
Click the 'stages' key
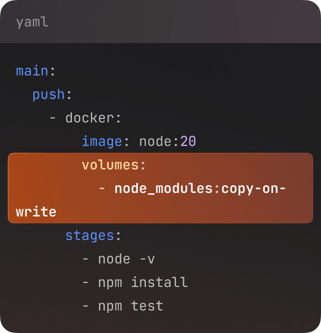click(90, 236)
